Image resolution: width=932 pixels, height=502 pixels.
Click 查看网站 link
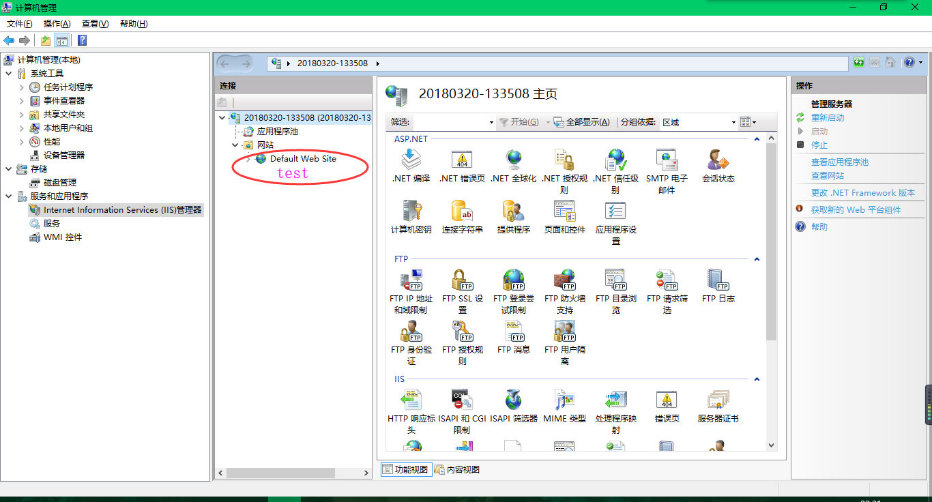click(x=828, y=175)
